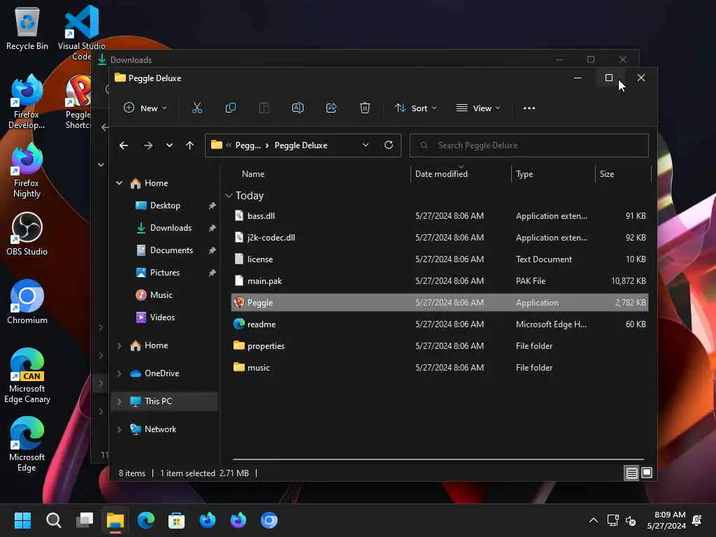The height and width of the screenshot is (537, 716).
Task: Open the See more ellipsis menu
Action: pos(529,108)
